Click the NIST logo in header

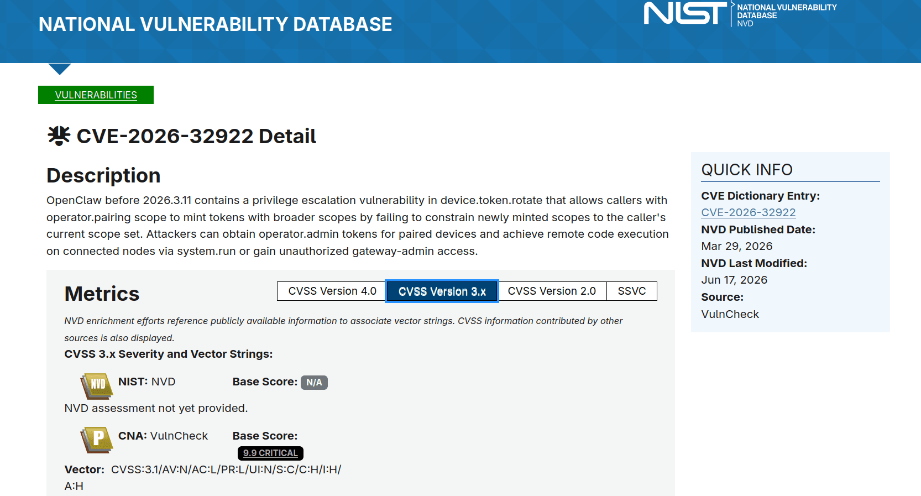pos(685,13)
